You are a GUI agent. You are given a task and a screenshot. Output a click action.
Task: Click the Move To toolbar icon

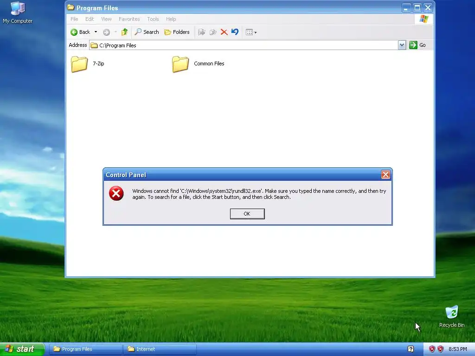point(201,32)
